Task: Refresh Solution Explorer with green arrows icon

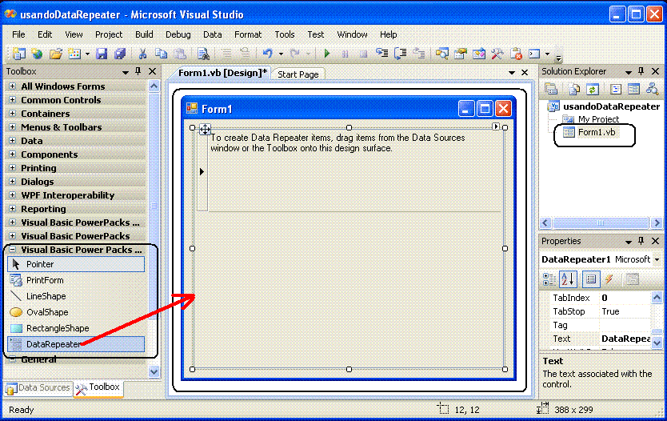Action: pos(593,89)
